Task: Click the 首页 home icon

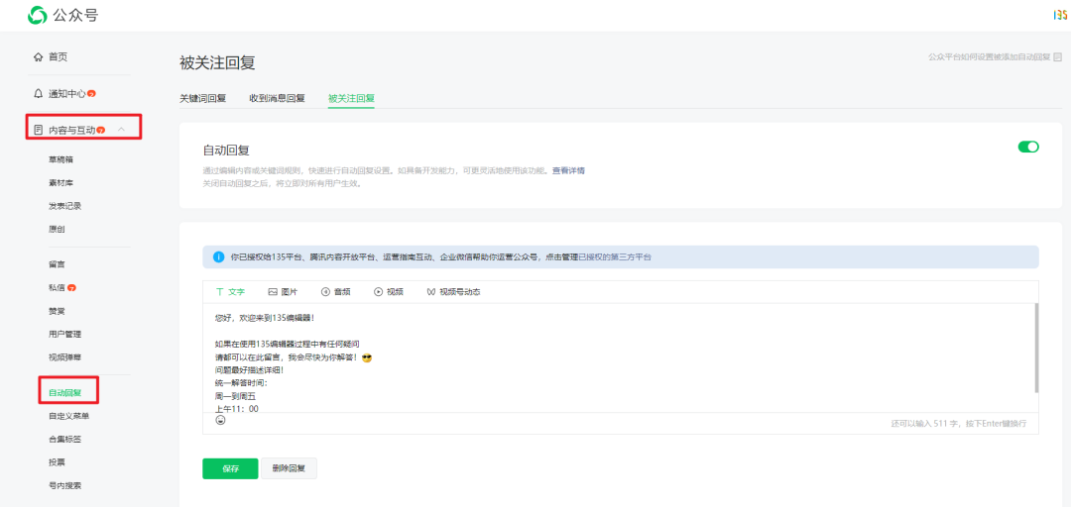Action: 39,57
